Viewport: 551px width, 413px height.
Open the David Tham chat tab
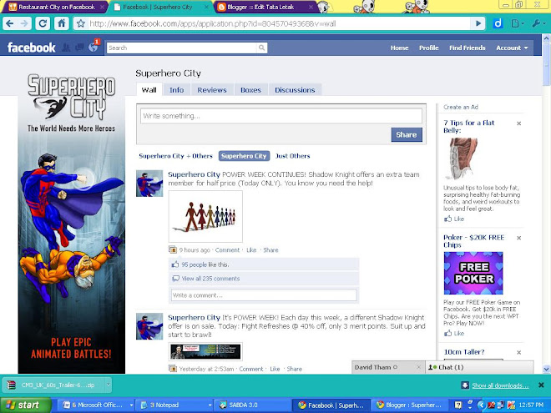click(383, 367)
